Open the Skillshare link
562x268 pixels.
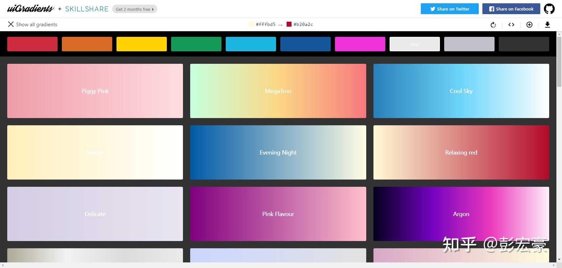coord(87,9)
